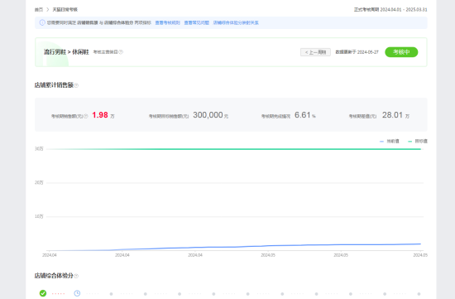Open the 查看常见问题 link

(196, 22)
